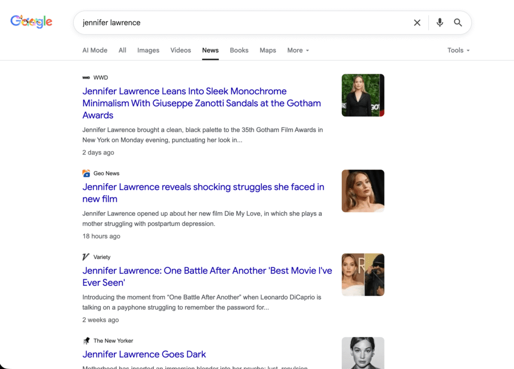514x369 pixels.
Task: Click the Variety source favicon
Action: coord(86,257)
